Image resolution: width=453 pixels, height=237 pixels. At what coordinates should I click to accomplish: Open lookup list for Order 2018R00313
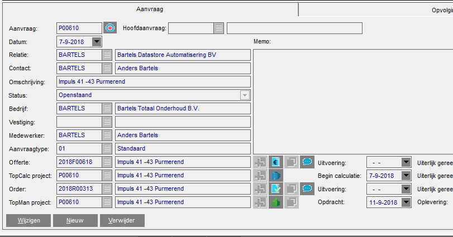coord(107,189)
